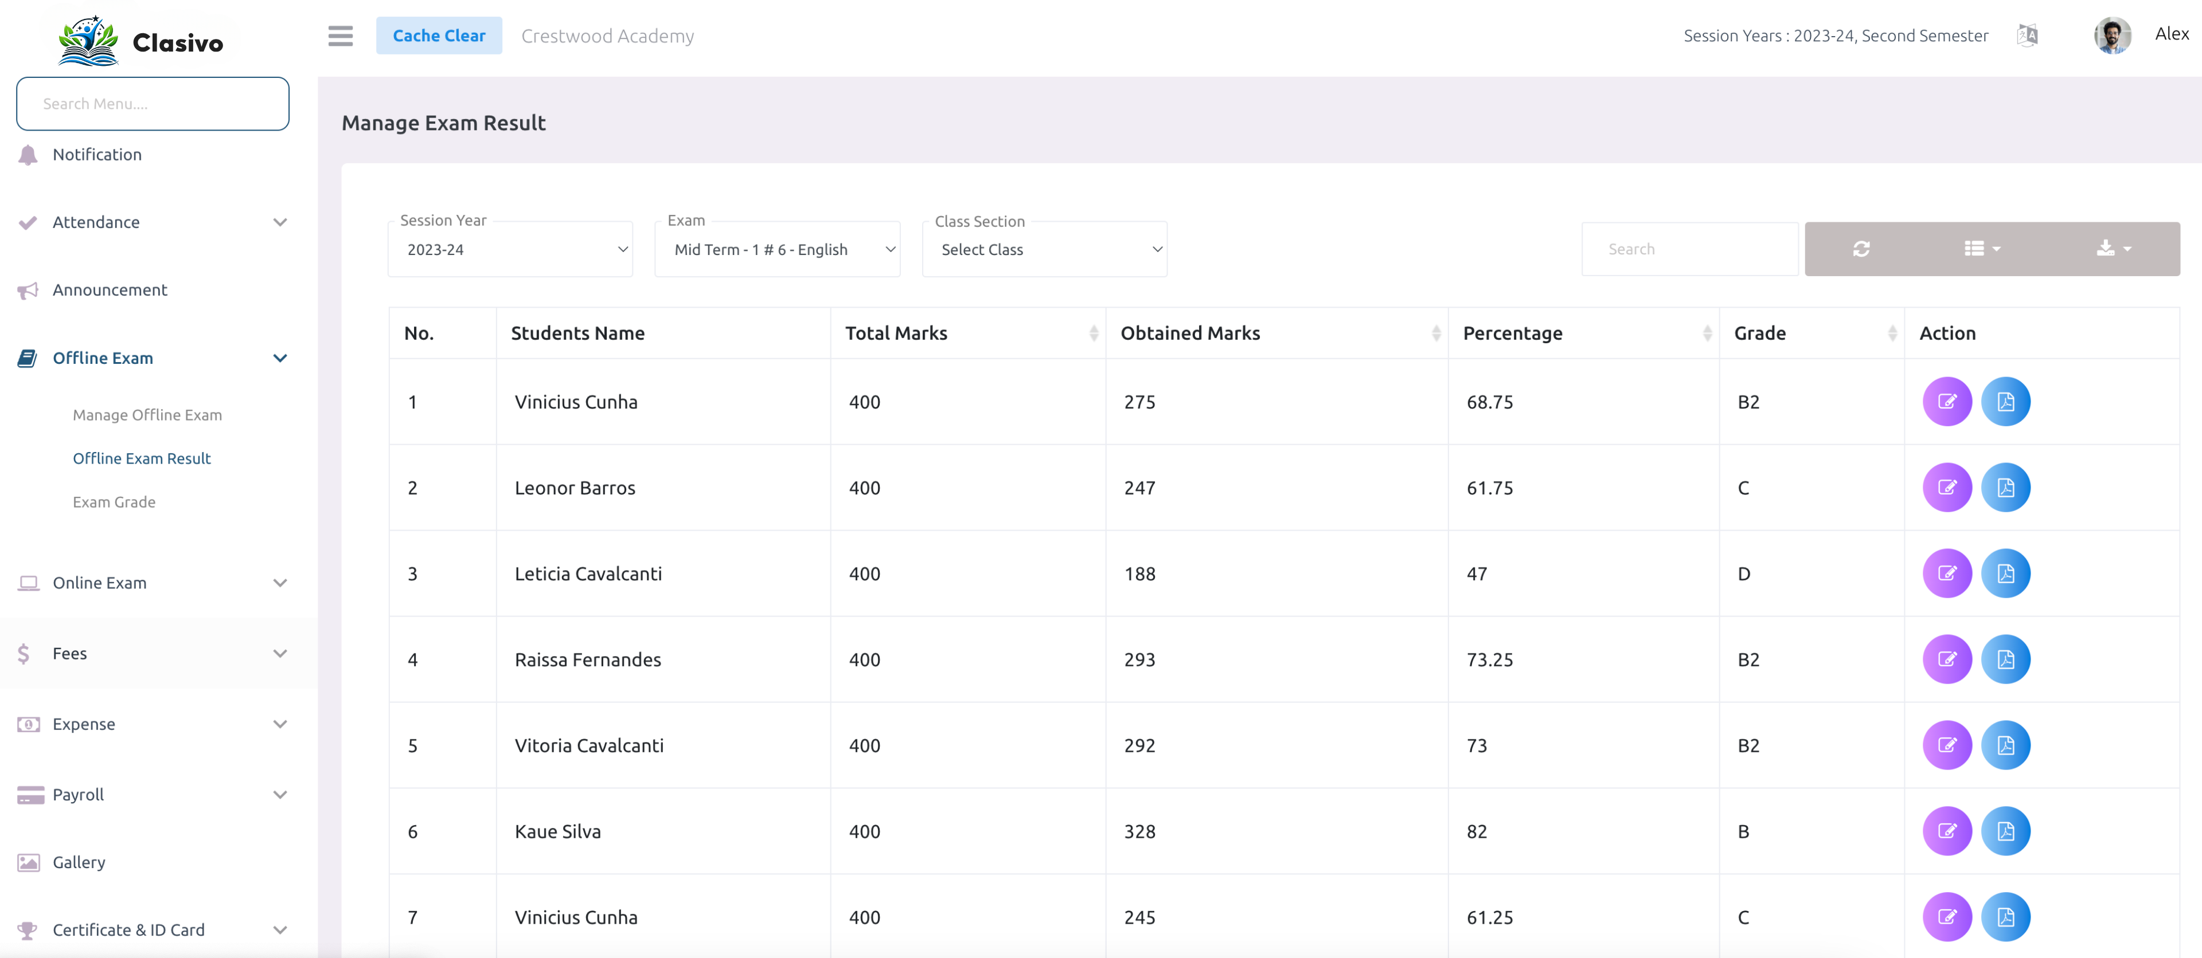Expand the Expense menu

coord(152,724)
